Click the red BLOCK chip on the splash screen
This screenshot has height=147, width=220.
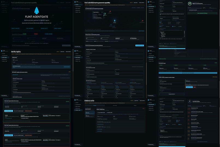(36, 34)
